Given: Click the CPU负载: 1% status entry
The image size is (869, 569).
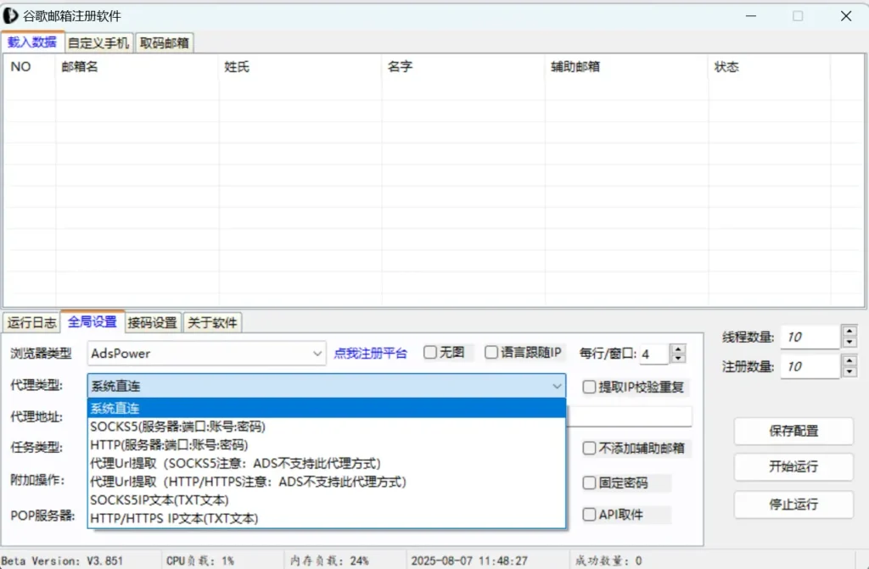Looking at the screenshot, I should (x=200, y=561).
